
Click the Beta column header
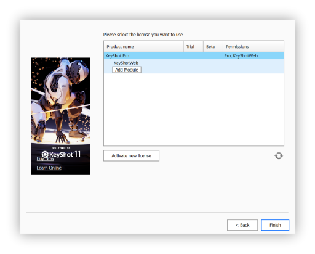pyautogui.click(x=213, y=47)
